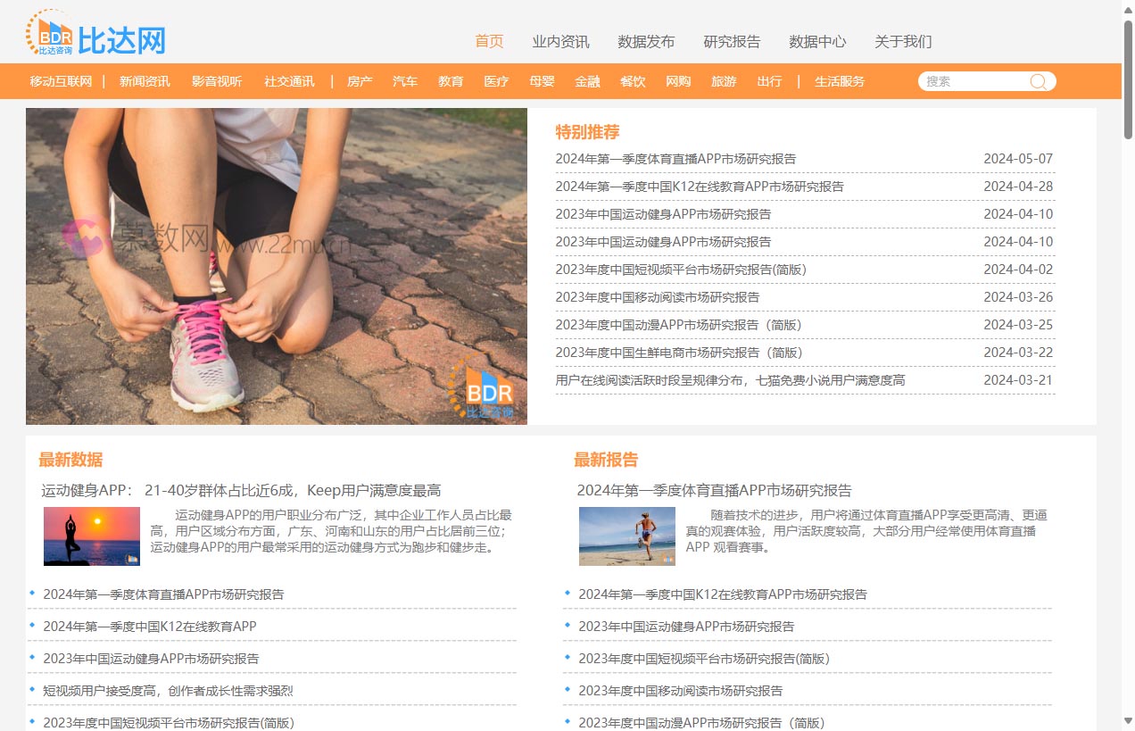Select the 首页 navigation tab

pos(488,41)
